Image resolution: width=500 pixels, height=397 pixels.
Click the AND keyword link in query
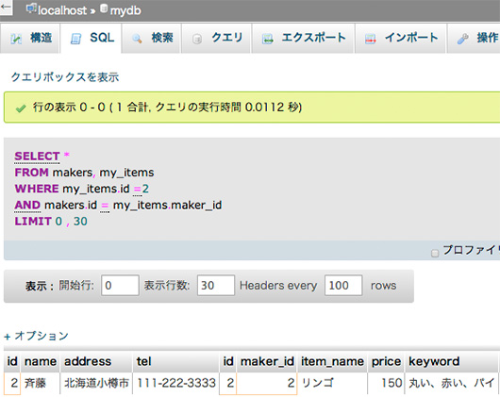tap(27, 205)
